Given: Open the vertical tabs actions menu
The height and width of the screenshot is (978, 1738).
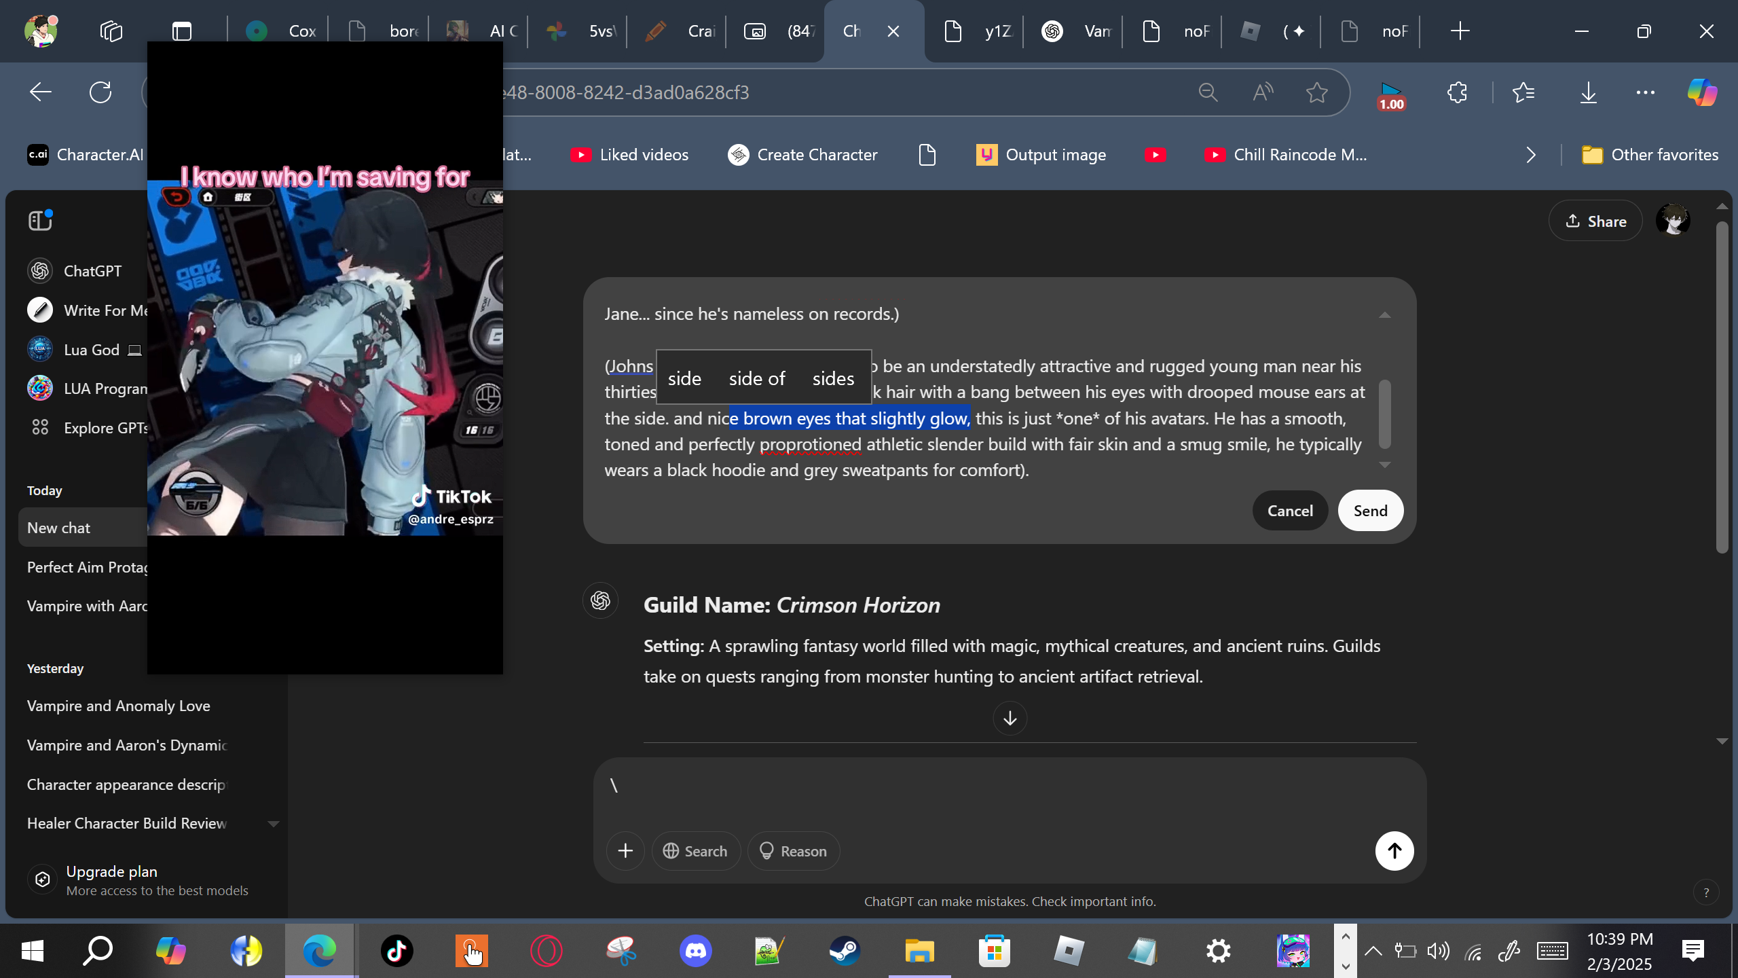Looking at the screenshot, I should [x=182, y=31].
